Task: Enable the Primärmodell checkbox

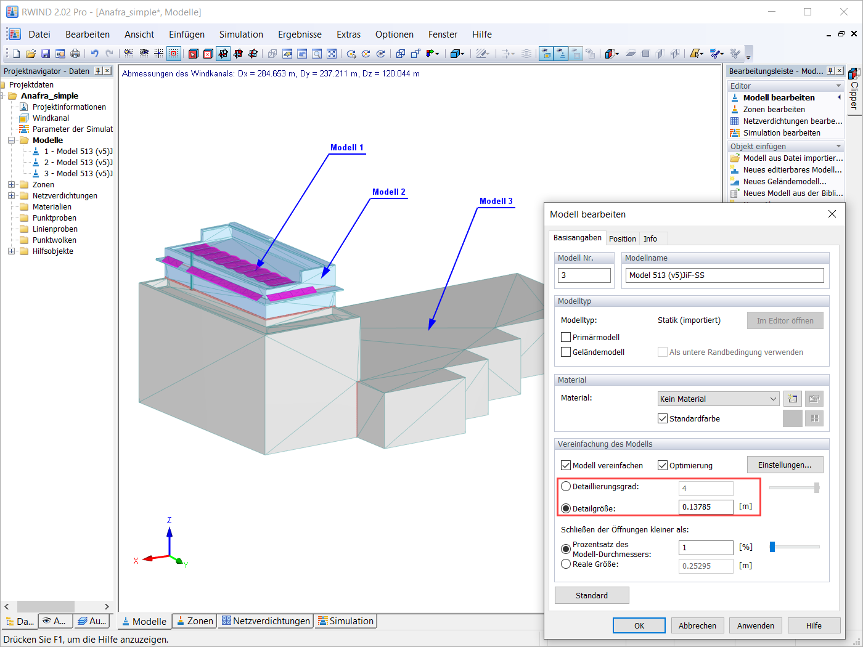Action: point(566,337)
